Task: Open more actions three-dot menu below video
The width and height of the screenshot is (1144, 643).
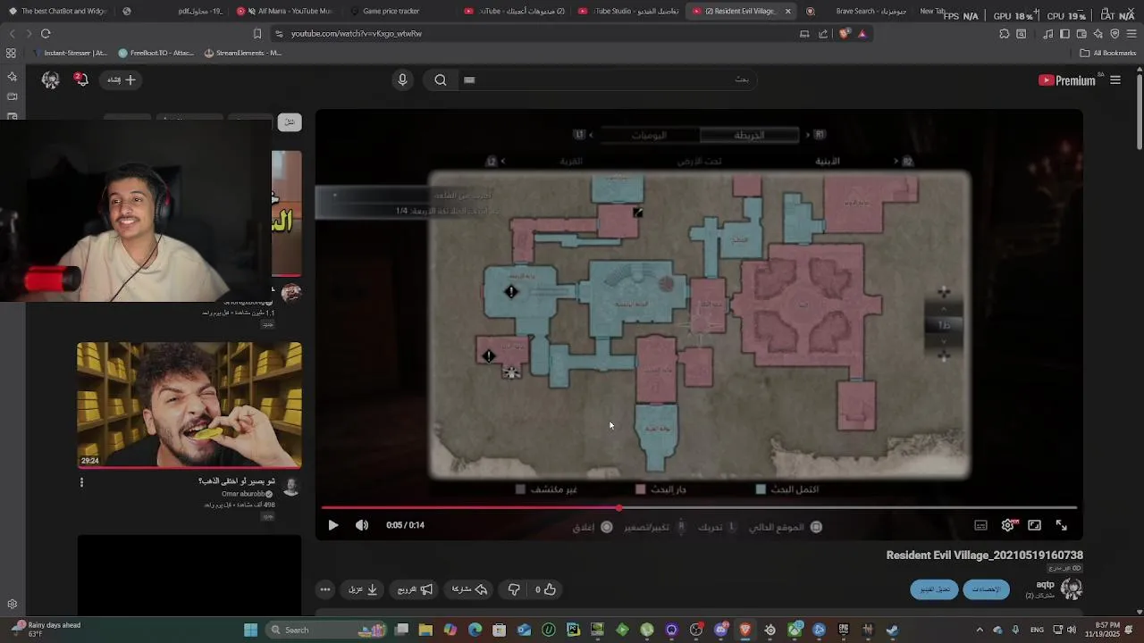Action: pos(325,589)
